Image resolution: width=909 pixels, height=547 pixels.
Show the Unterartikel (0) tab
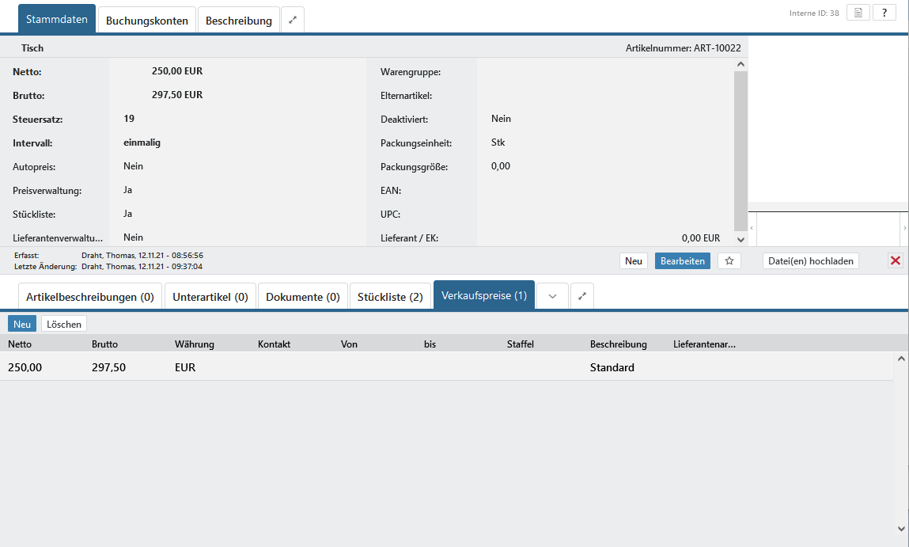point(210,297)
